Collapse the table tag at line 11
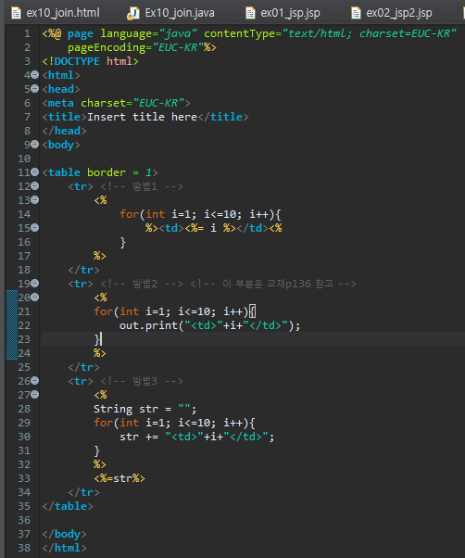The image size is (465, 558). point(34,171)
